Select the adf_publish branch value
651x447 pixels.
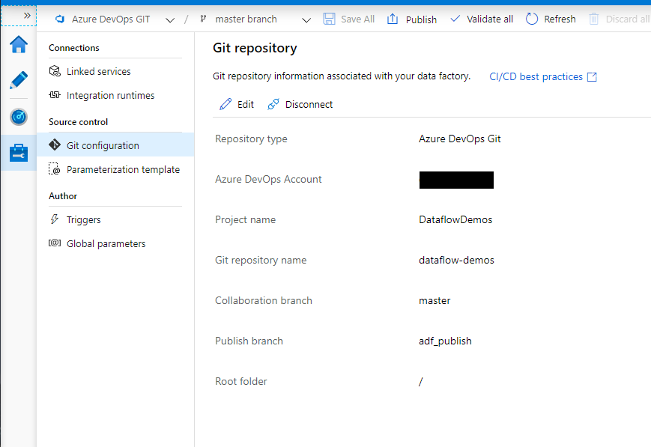click(445, 341)
